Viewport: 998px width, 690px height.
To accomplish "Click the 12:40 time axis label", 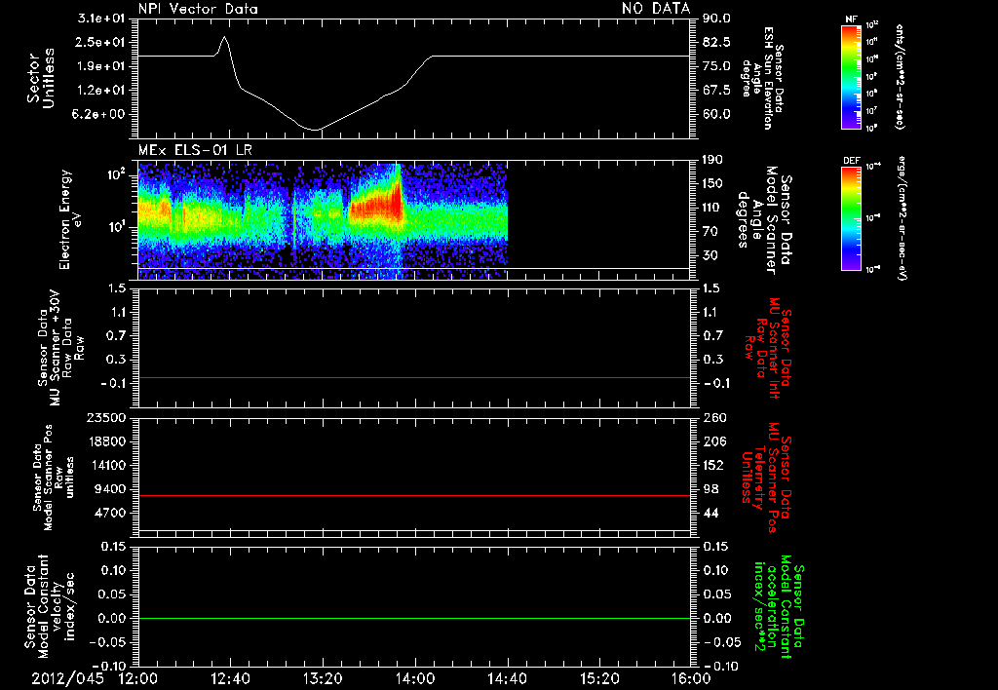I will [230, 678].
